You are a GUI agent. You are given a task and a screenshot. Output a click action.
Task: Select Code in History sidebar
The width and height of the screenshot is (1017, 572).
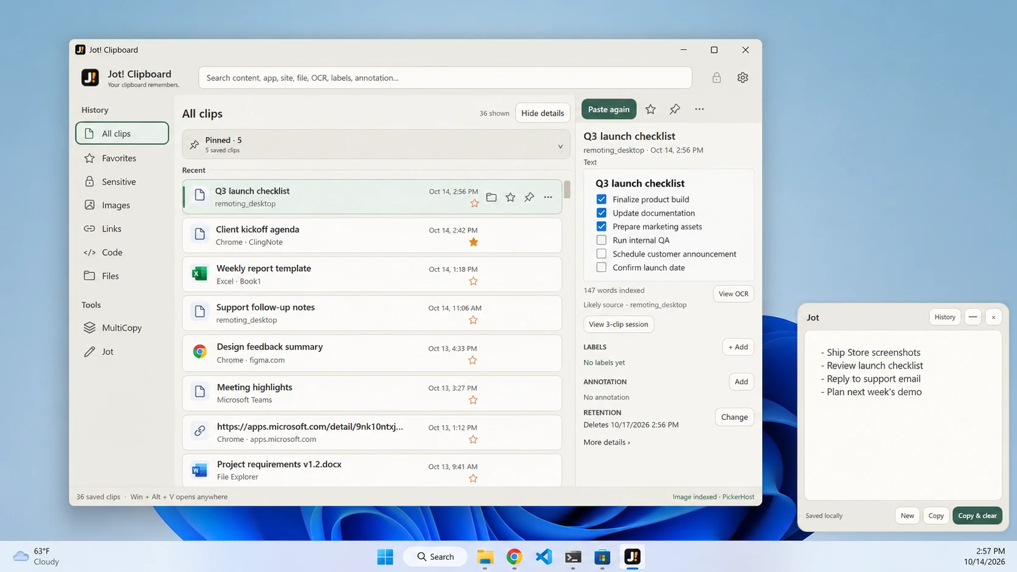tap(122, 252)
